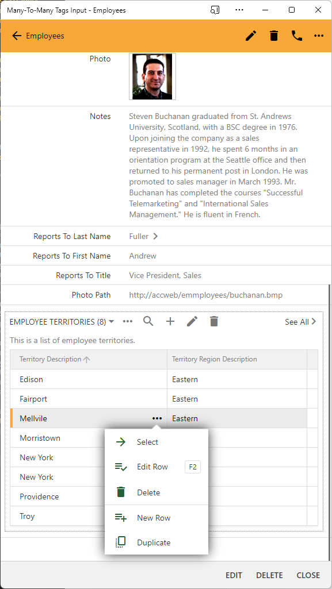Click the employee photo thumbnail

click(x=152, y=76)
